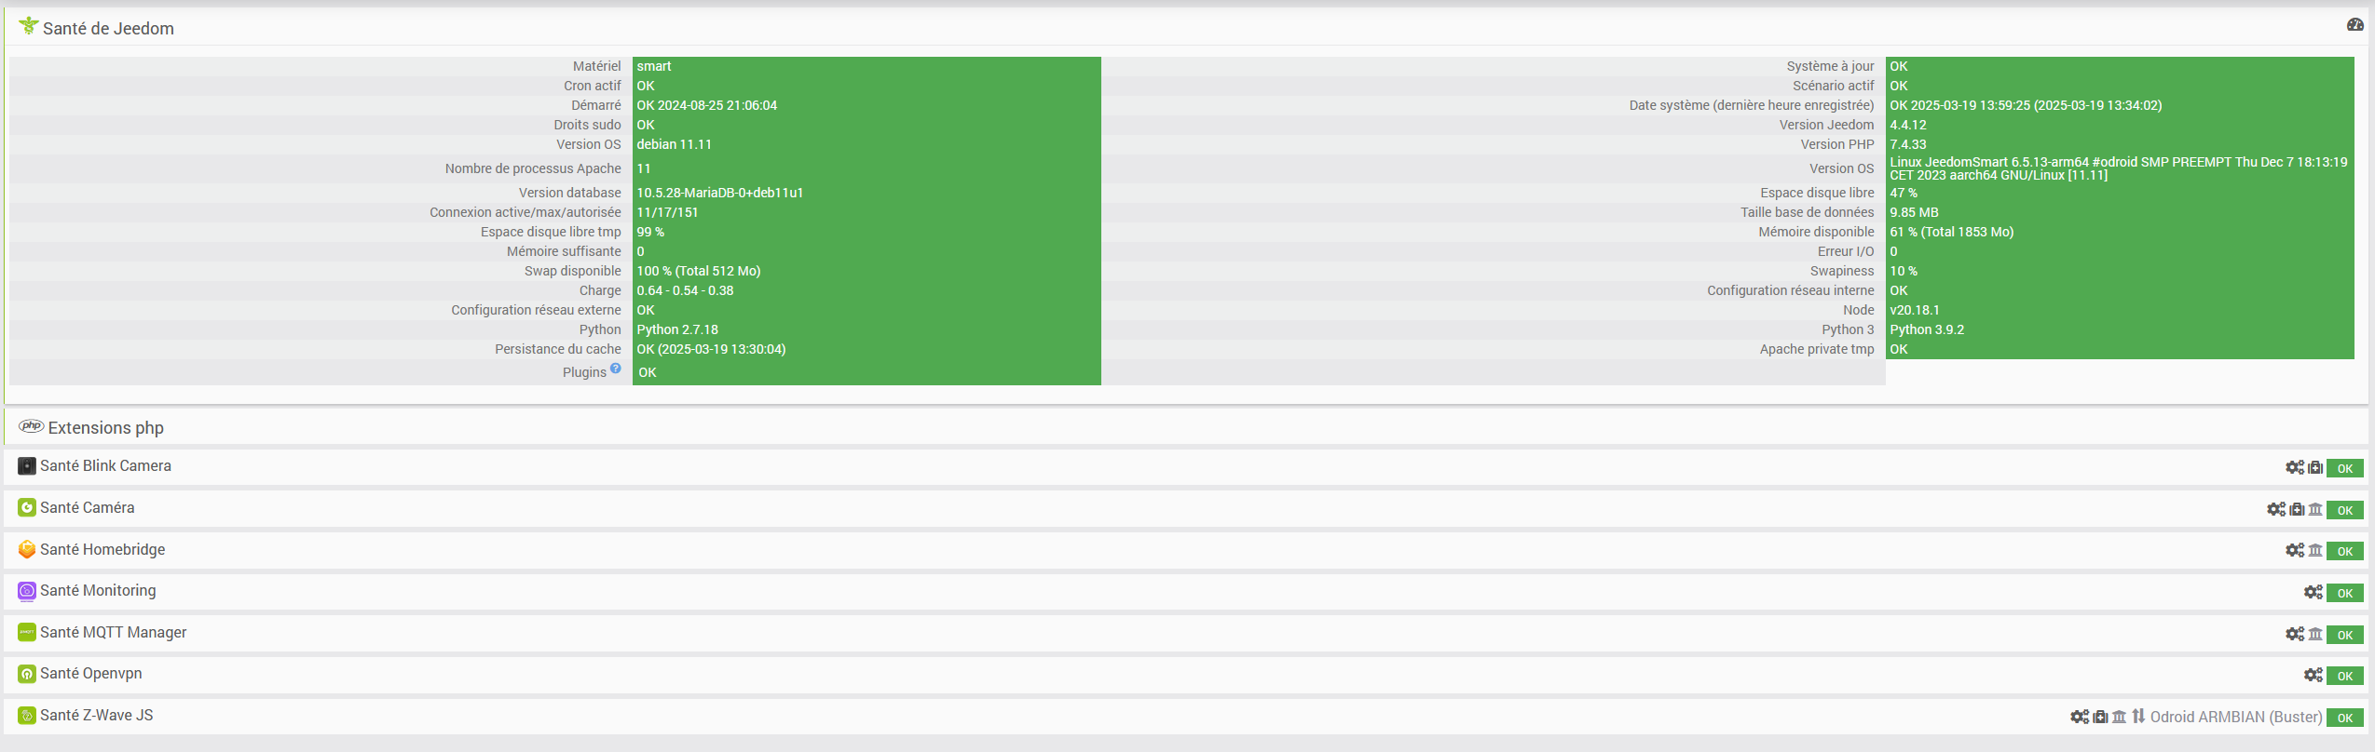Expand the Santé Monitoring panel title

(98, 591)
